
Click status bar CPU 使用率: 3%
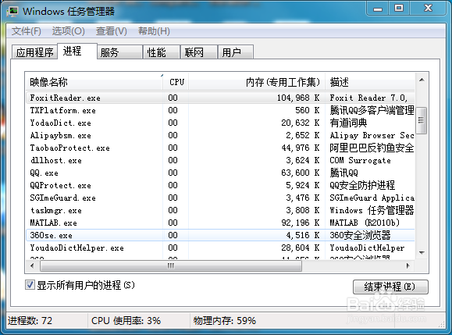(126, 321)
